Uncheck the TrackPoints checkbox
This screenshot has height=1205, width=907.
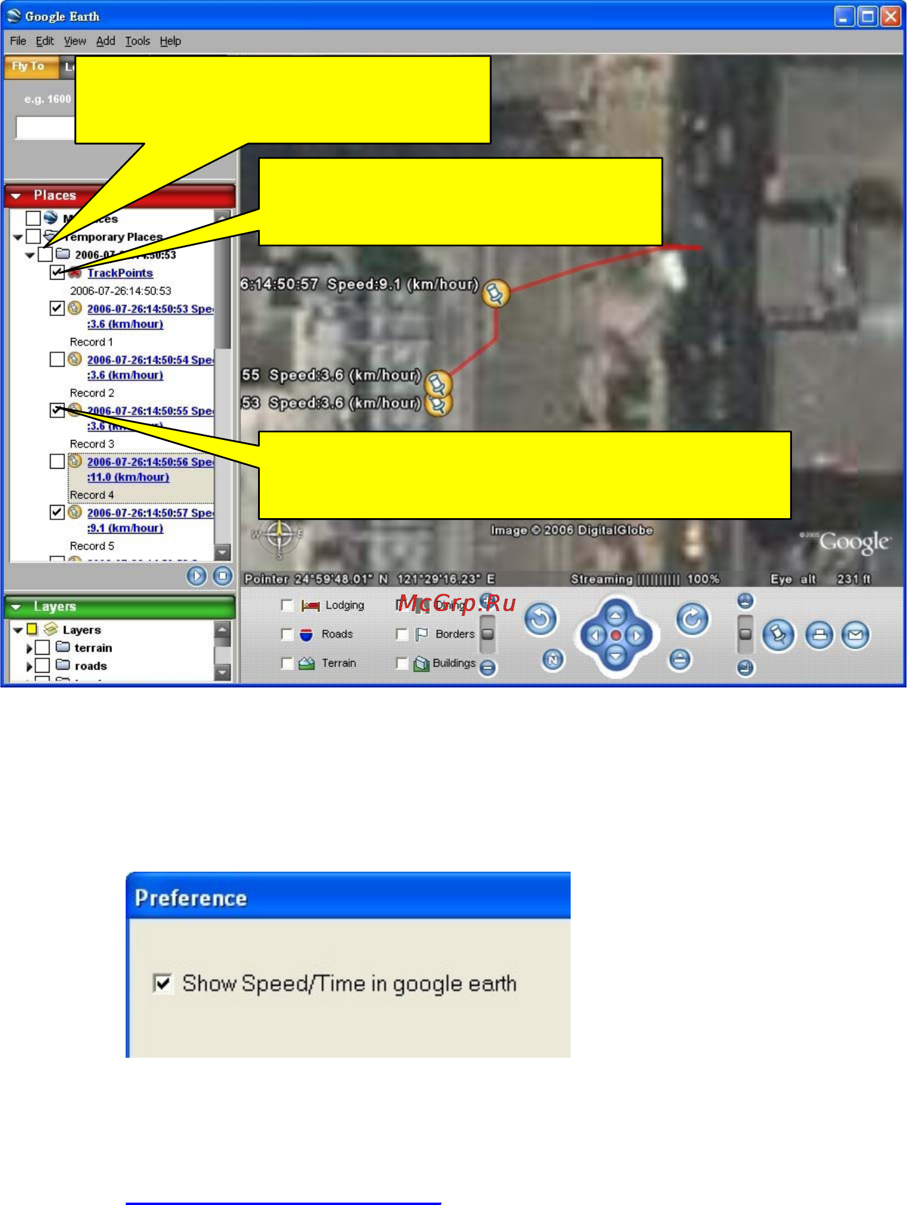coord(57,273)
